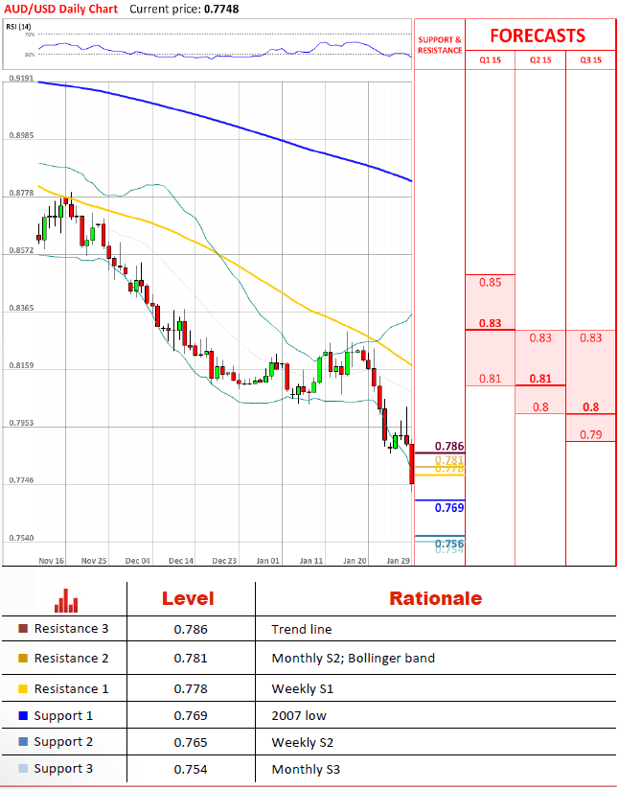
Task: Click the 'Support 1' row label
Action: coord(63,715)
